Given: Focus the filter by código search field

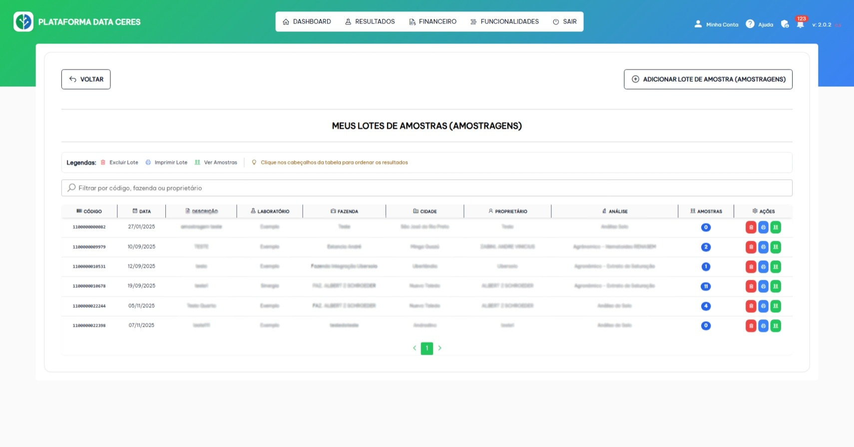Looking at the screenshot, I should click(427, 188).
